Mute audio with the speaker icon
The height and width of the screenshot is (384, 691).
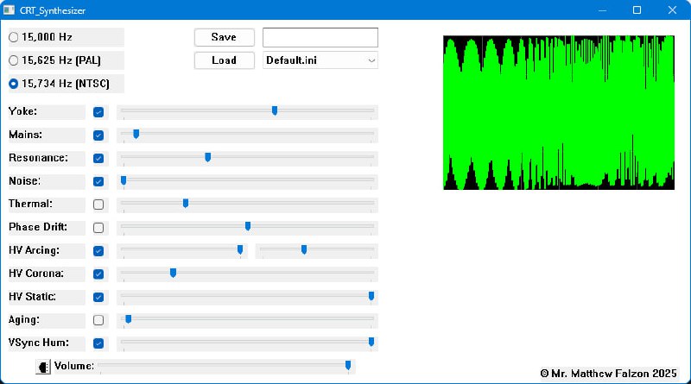pos(43,367)
